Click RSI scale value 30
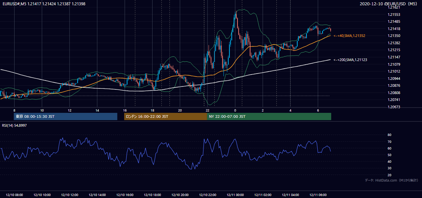 click(x=389, y=168)
